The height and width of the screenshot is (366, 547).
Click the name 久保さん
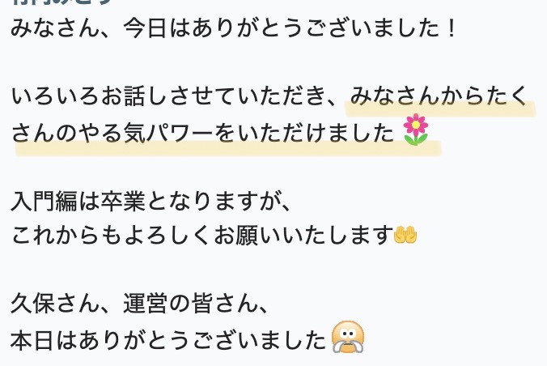55,303
